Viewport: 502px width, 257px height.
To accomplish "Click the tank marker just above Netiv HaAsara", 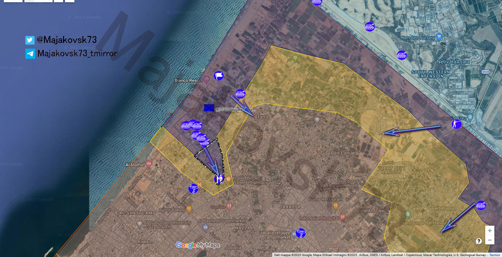I will 402,55.
